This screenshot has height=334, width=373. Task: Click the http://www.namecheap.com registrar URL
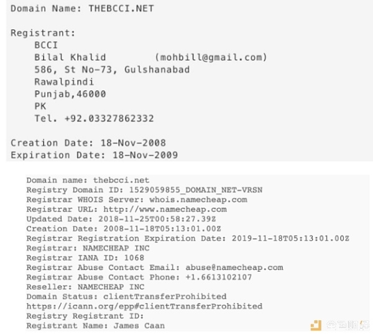[x=165, y=209]
